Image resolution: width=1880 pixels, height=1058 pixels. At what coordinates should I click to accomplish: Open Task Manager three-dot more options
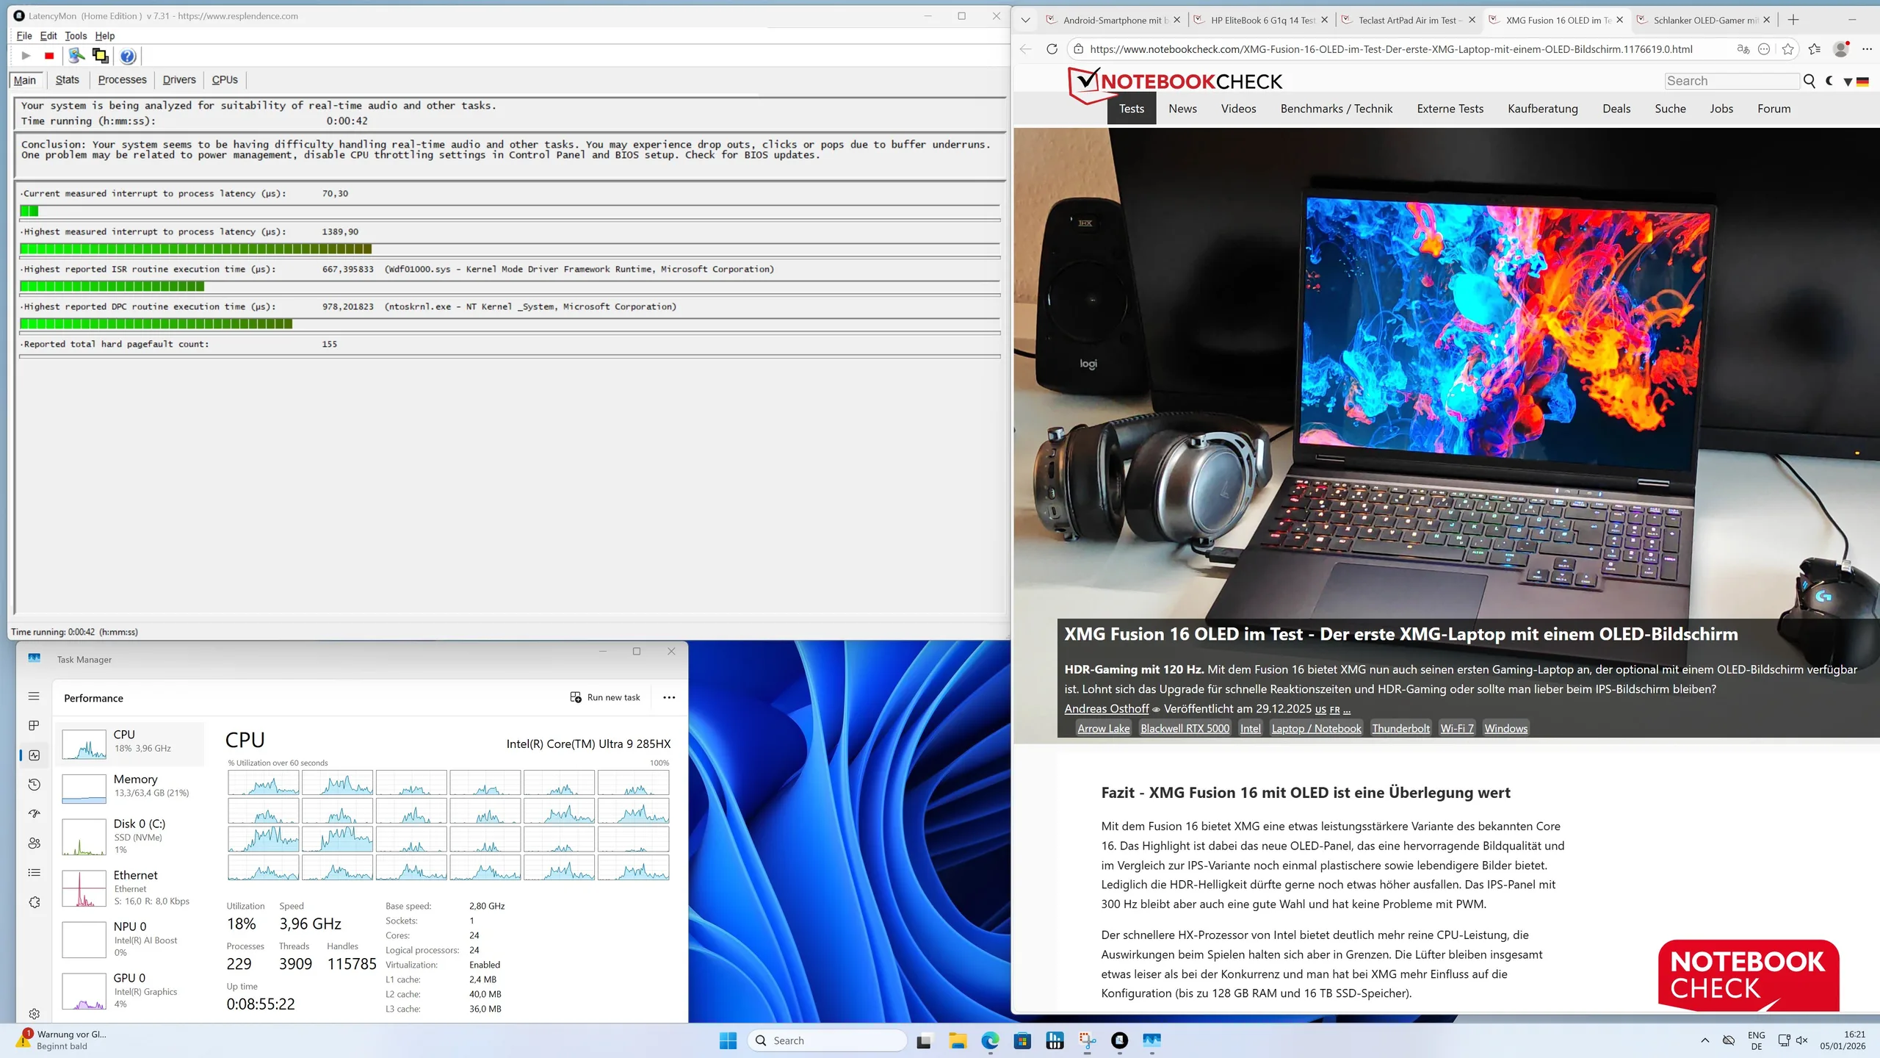click(x=669, y=697)
